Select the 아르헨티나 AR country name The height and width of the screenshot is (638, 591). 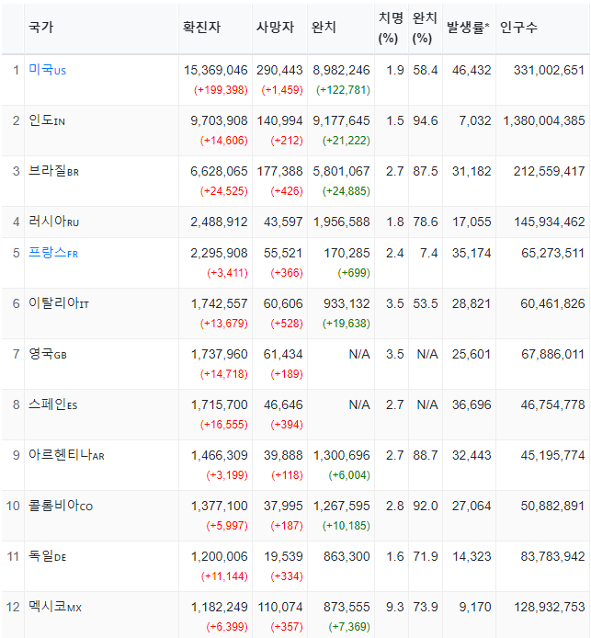66,455
